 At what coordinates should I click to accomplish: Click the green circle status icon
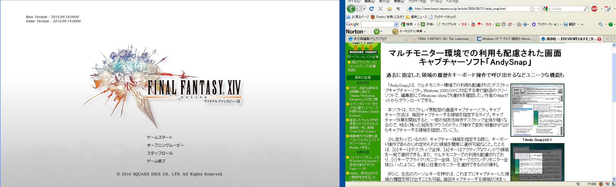(x=611, y=24)
